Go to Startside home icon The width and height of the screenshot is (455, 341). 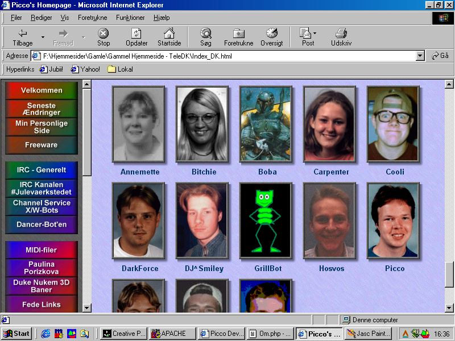(169, 34)
